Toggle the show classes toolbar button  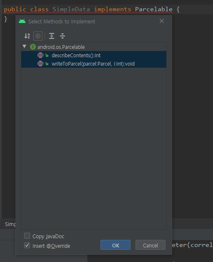(x=38, y=36)
